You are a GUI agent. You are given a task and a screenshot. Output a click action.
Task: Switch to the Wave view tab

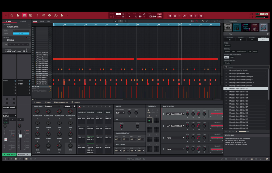click(x=42, y=21)
